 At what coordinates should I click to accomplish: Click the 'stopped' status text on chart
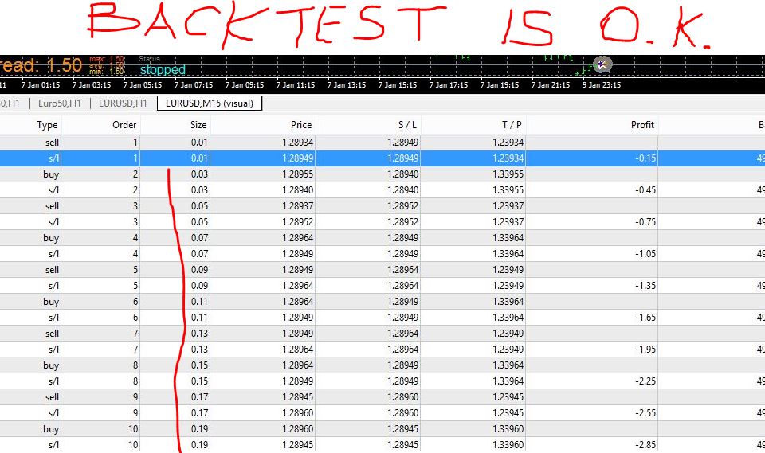[x=163, y=70]
